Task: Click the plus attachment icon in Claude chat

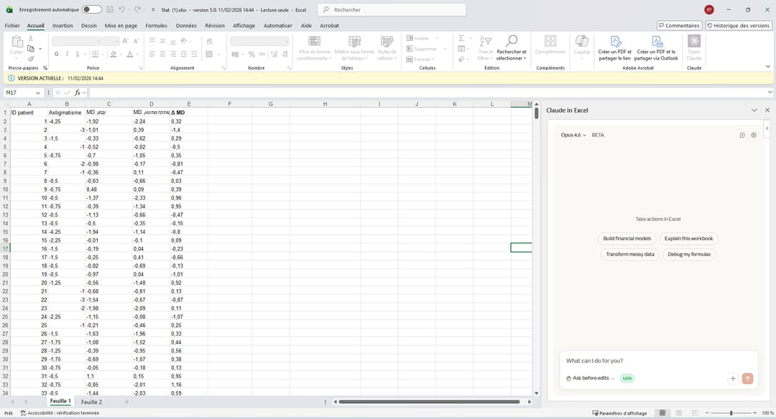Action: coord(733,378)
